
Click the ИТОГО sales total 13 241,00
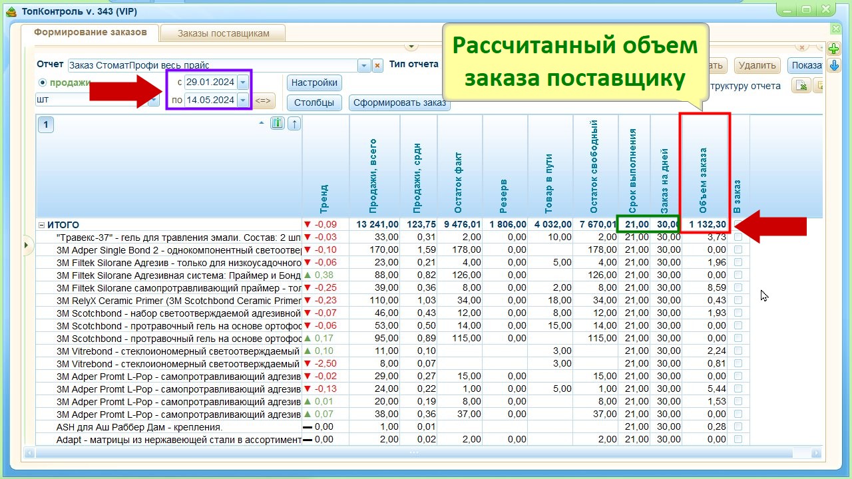377,224
